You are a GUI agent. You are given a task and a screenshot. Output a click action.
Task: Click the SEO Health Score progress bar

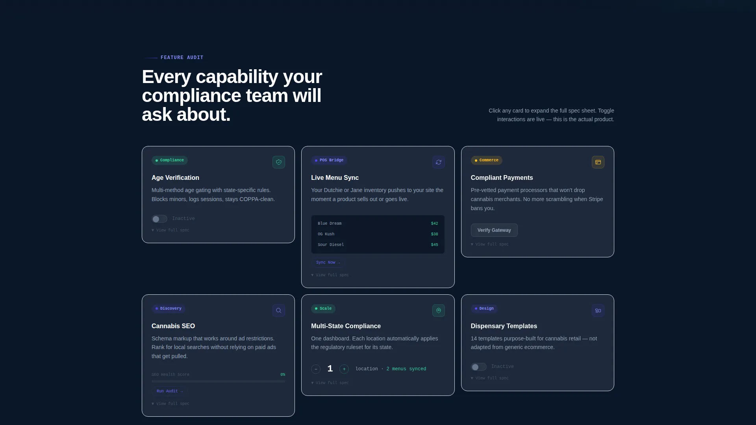pos(218,381)
